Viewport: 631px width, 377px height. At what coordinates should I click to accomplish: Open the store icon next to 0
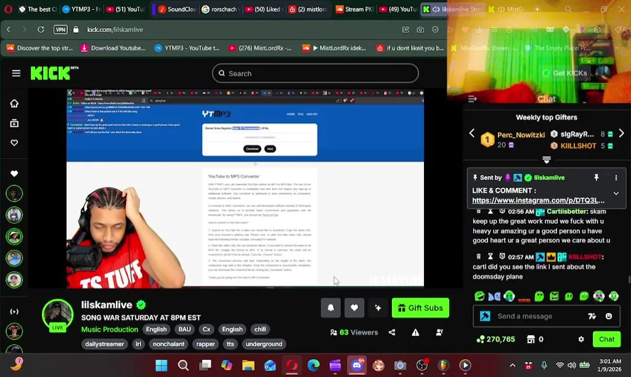(530, 339)
